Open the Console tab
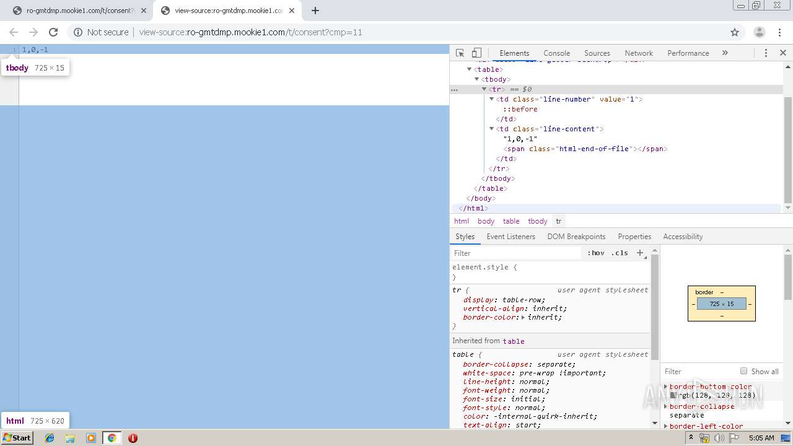The height and width of the screenshot is (446, 793). coord(556,53)
